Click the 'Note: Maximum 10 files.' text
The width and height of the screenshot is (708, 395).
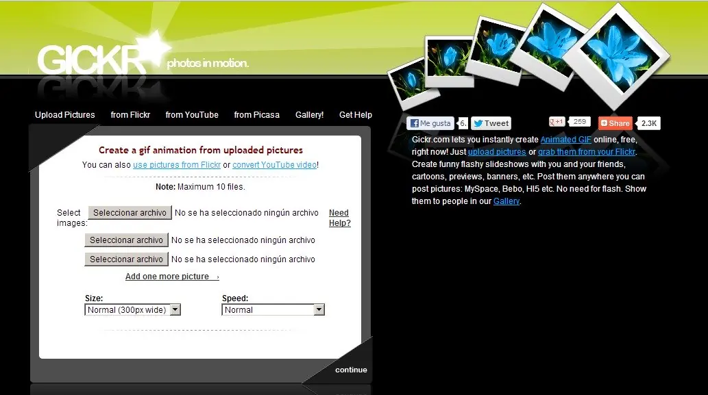(x=201, y=187)
